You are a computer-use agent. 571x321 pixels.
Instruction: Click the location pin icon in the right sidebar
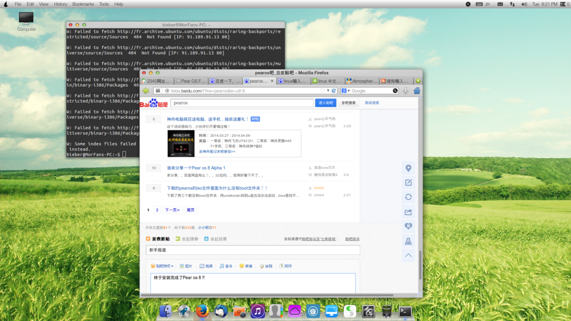(408, 168)
